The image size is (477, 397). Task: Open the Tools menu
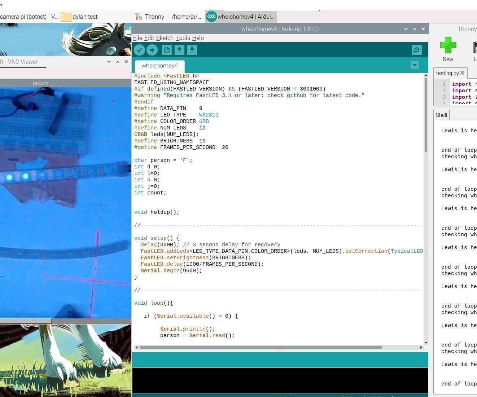pyautogui.click(x=183, y=38)
